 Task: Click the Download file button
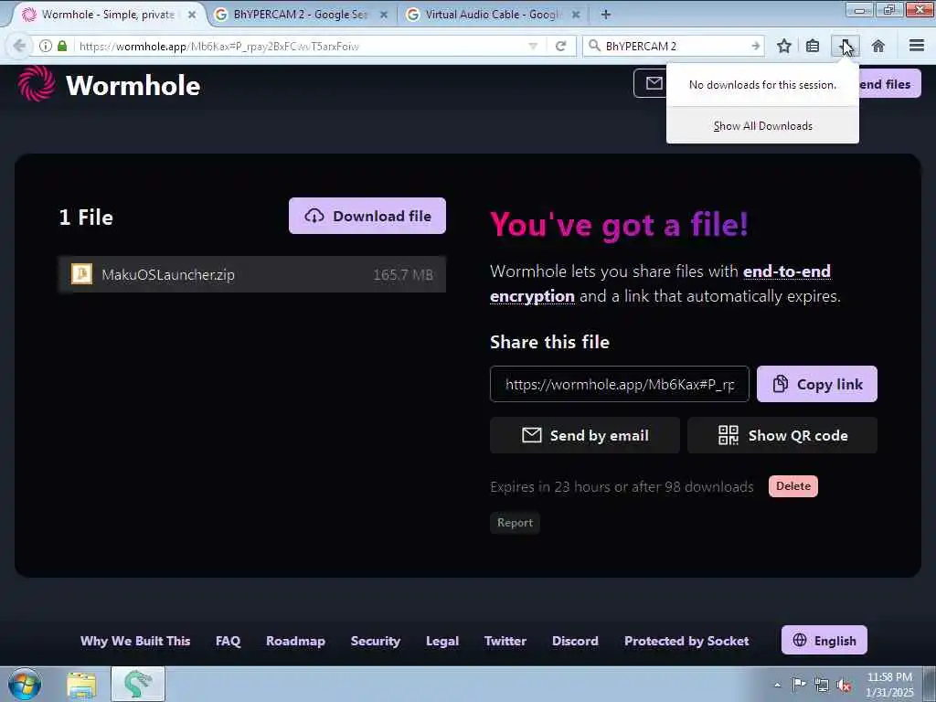point(367,216)
